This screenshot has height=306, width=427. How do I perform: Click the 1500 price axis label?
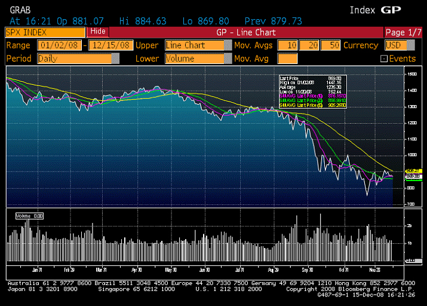412,74
